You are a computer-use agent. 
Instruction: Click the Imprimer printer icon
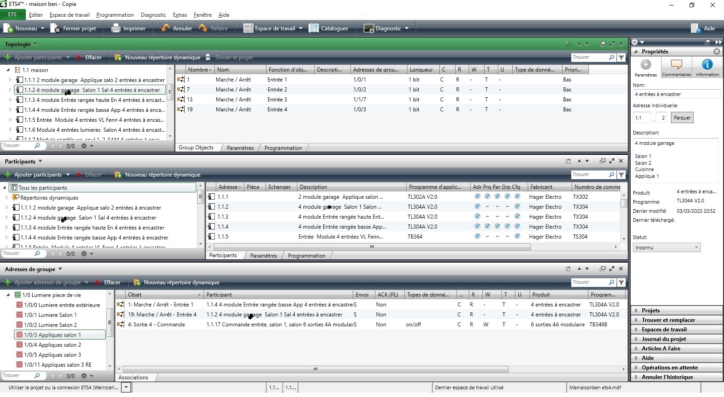(116, 29)
